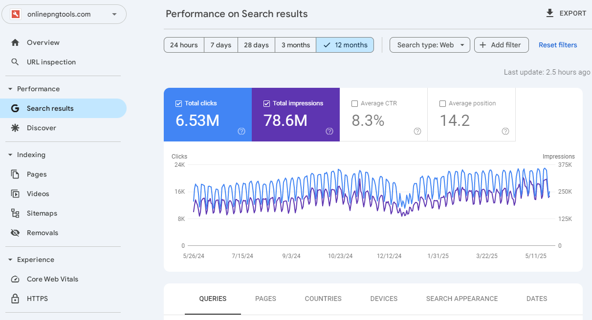Click the Reset filters link
The width and height of the screenshot is (592, 320).
(558, 45)
